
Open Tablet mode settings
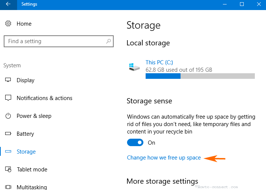(32, 170)
